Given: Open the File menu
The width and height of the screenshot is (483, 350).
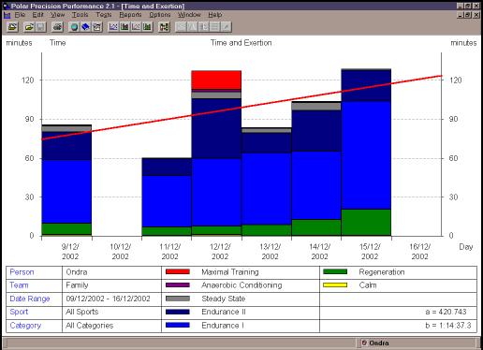Looking at the screenshot, I should pos(20,15).
